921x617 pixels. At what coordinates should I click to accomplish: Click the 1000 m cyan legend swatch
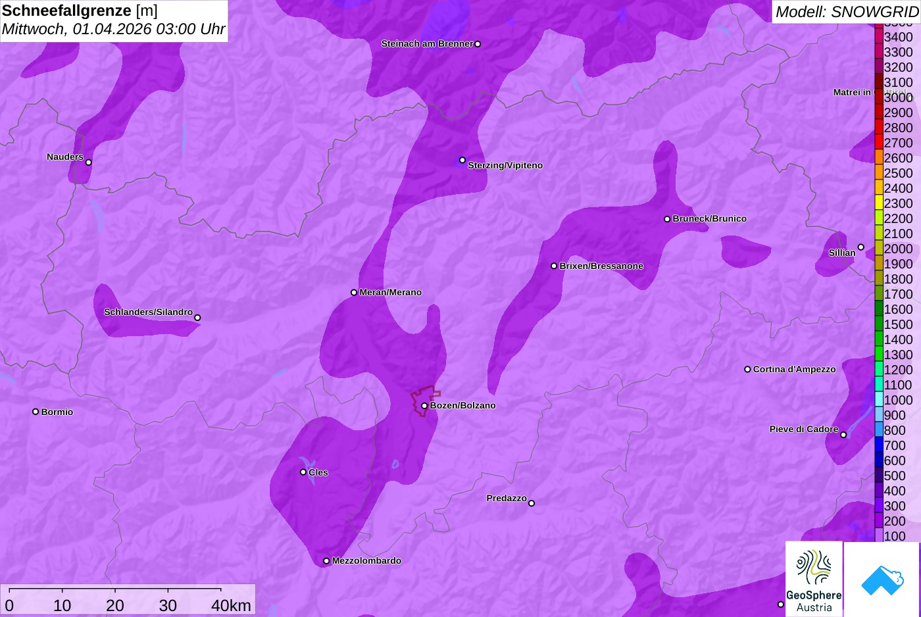point(879,399)
